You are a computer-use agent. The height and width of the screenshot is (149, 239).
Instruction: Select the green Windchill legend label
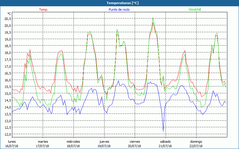(x=195, y=10)
